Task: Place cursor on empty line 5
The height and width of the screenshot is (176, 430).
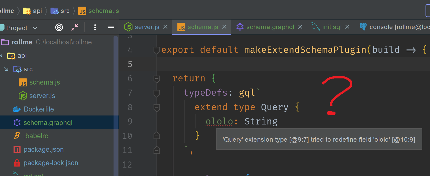Action: 291,64
